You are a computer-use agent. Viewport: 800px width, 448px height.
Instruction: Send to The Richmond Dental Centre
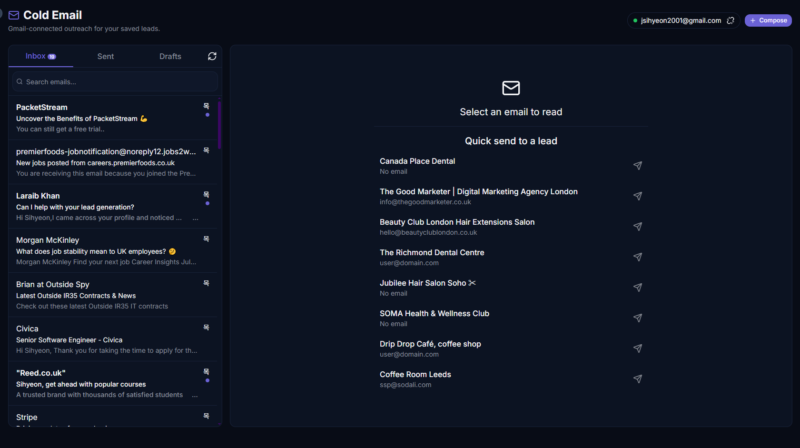(x=638, y=257)
